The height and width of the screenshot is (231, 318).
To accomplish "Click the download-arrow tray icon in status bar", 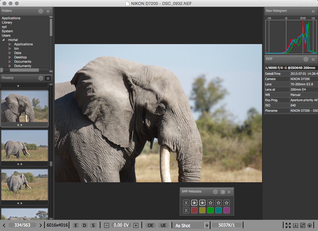I will [x=296, y=225].
